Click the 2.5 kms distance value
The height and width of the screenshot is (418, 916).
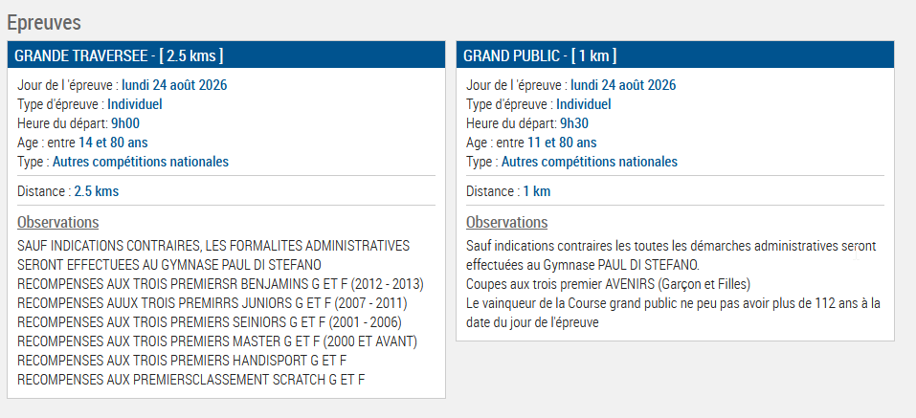point(96,191)
